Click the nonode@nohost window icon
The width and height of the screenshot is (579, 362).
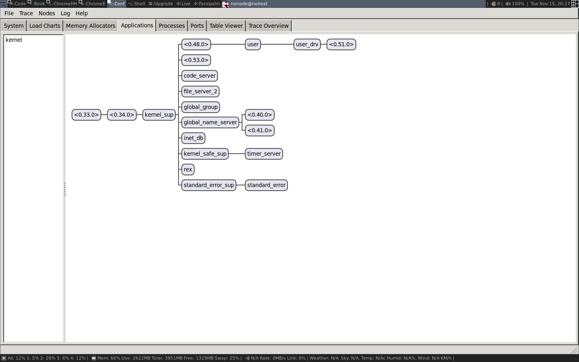pyautogui.click(x=226, y=4)
